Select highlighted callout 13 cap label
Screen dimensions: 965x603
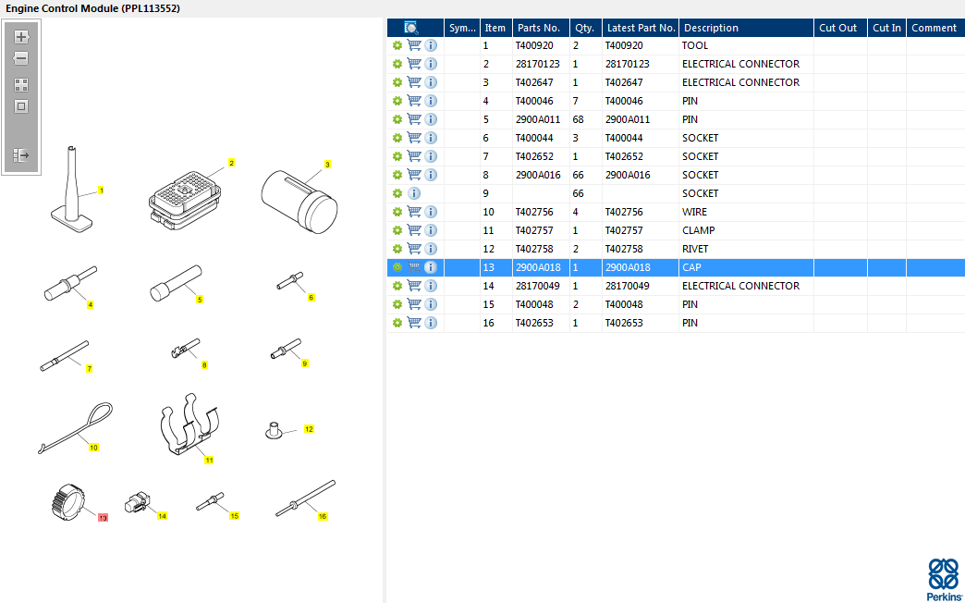click(x=103, y=518)
